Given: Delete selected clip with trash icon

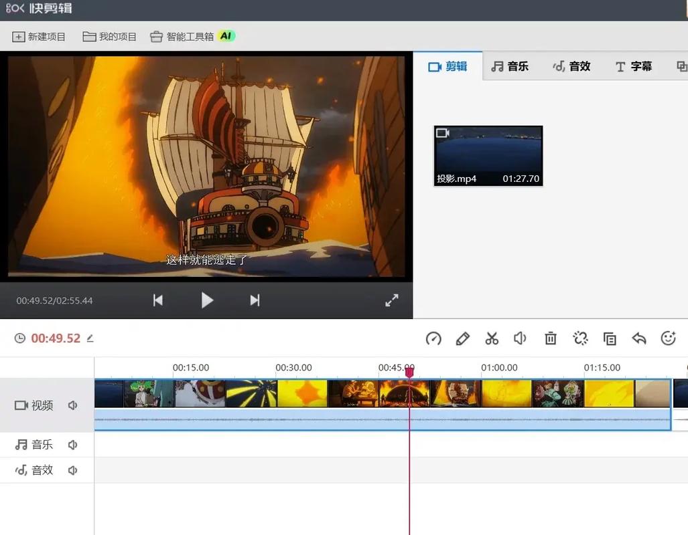Looking at the screenshot, I should [550, 338].
